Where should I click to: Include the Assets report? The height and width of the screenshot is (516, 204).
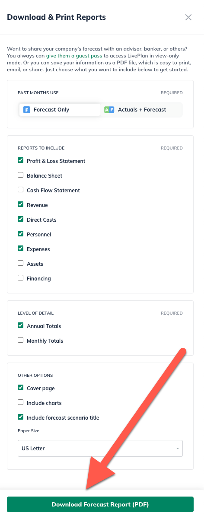[x=20, y=263]
